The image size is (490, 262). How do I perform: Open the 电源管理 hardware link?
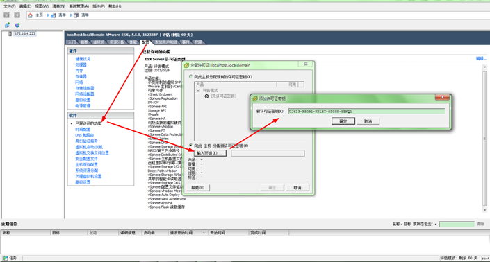(x=83, y=106)
